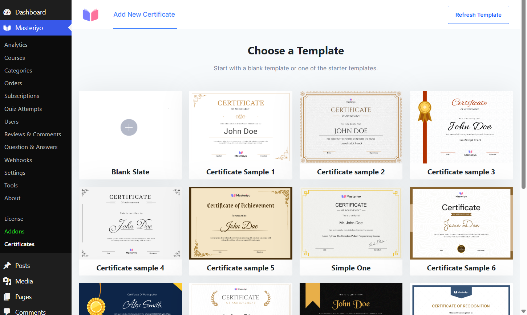Viewport: 527px width, 315px height.
Task: Open the Courses menu item
Action: (x=15, y=58)
